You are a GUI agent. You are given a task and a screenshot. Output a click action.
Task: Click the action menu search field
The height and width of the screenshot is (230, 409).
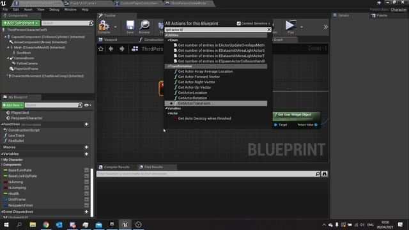click(x=216, y=30)
